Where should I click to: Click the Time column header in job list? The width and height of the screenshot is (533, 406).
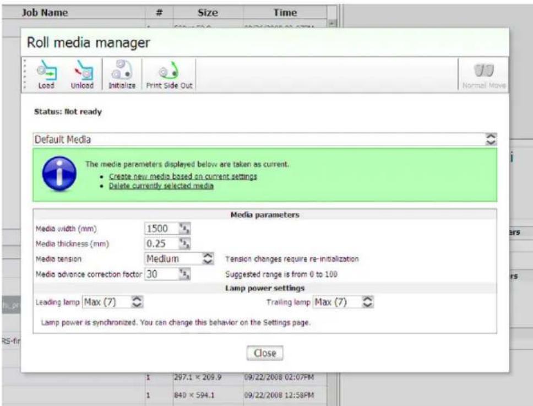tap(285, 13)
